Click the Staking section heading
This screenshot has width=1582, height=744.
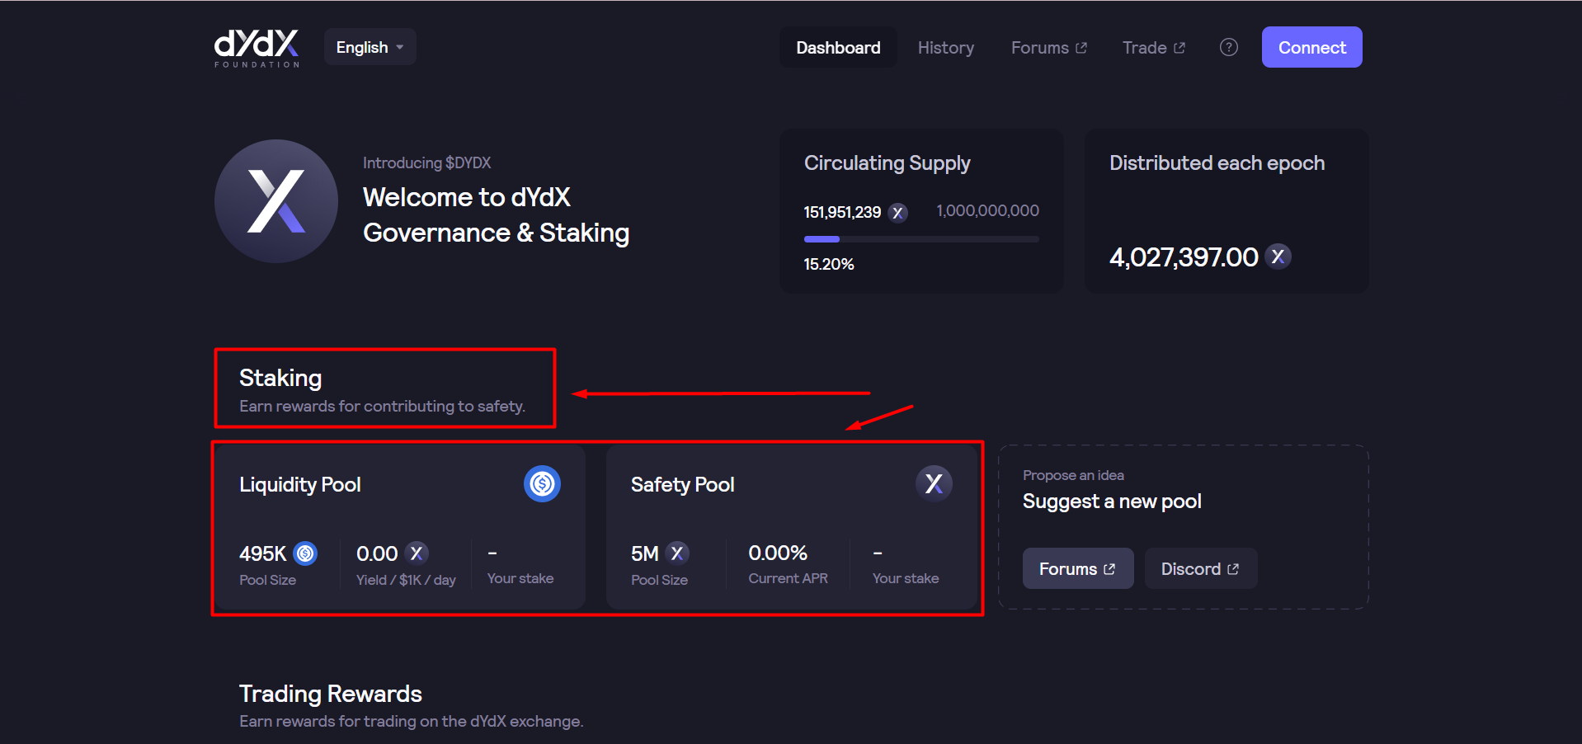click(280, 378)
